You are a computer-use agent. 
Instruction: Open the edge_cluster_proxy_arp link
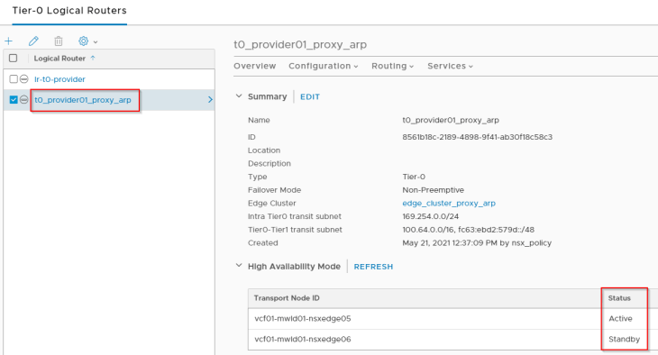click(449, 203)
